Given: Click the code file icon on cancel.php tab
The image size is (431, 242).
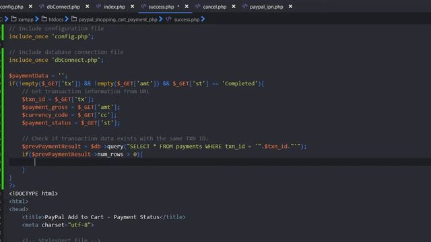Looking at the screenshot, I should tap(198, 6).
